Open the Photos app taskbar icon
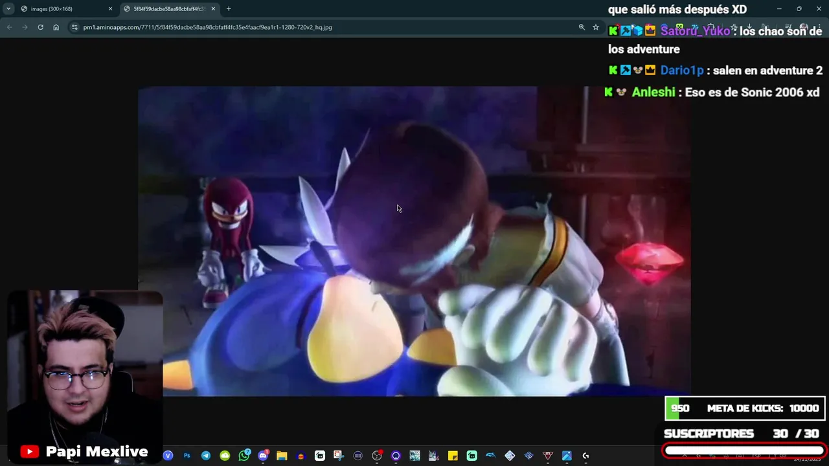This screenshot has height=466, width=829. 567,456
